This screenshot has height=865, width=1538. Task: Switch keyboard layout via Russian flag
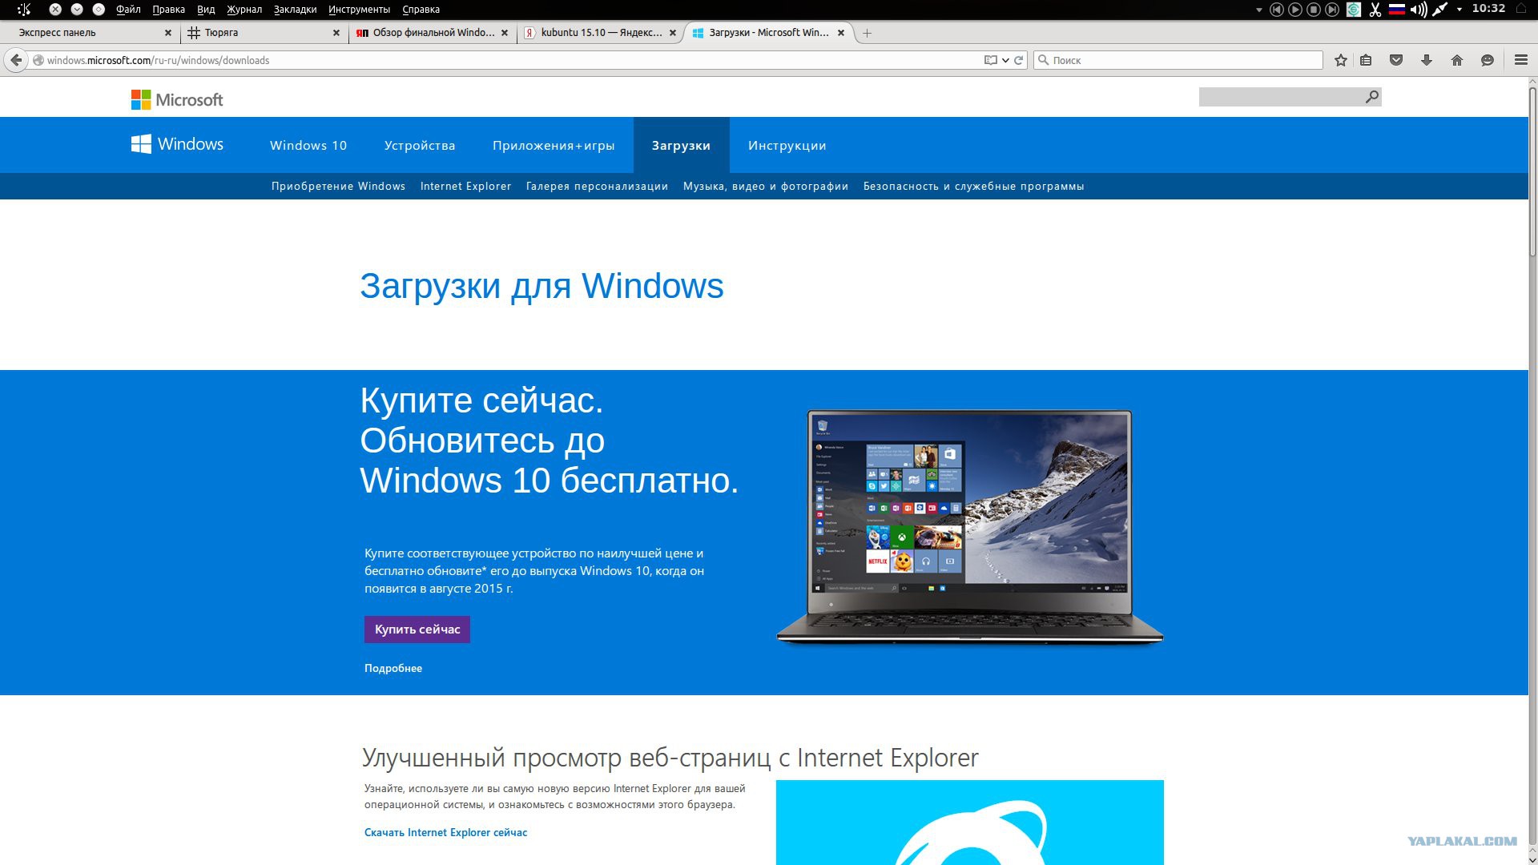pyautogui.click(x=1397, y=10)
